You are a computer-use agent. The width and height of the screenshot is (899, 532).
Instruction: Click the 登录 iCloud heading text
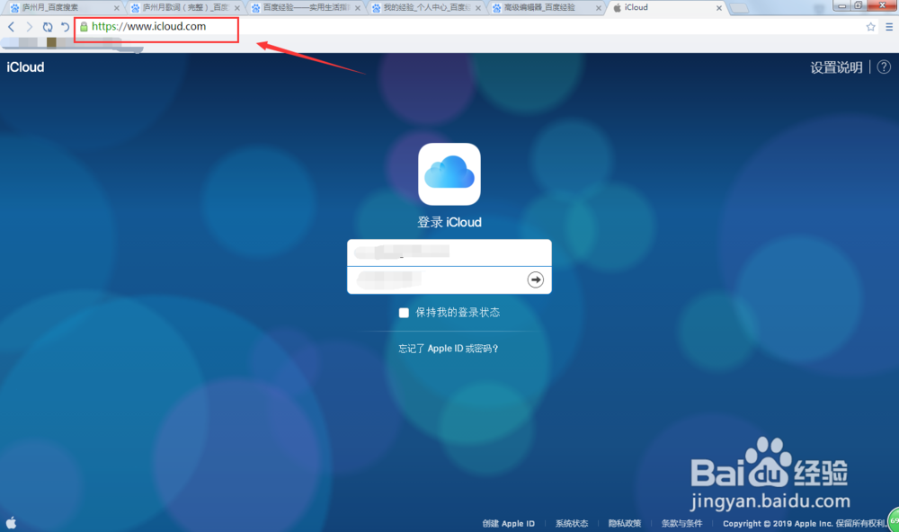(449, 222)
